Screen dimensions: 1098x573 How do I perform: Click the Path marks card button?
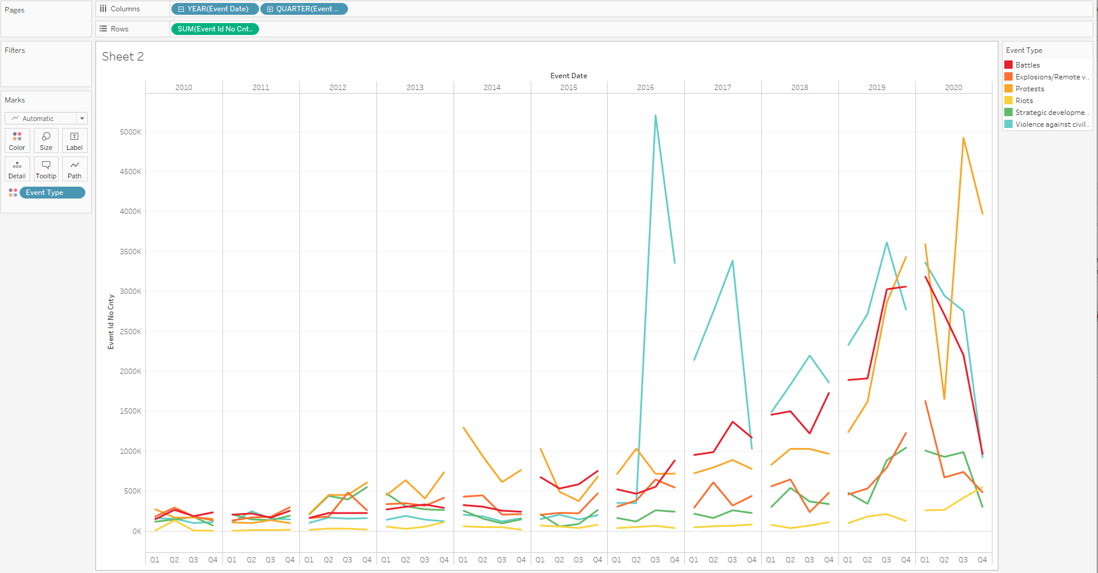[75, 169]
